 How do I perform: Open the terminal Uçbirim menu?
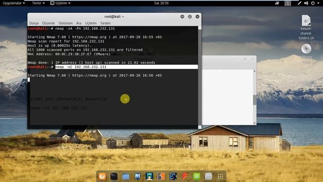pos(91,23)
